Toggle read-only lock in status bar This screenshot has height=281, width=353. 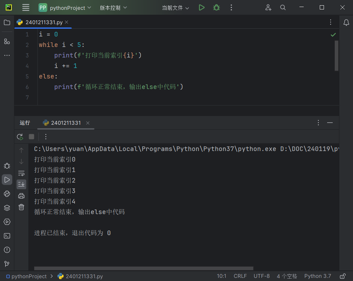coord(343,276)
